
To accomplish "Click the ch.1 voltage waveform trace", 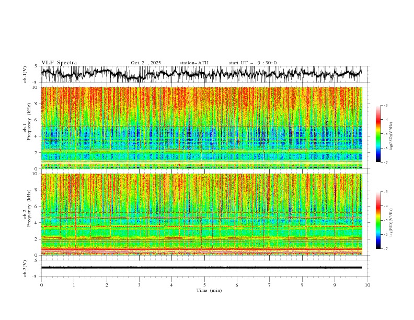I will tap(201, 73).
